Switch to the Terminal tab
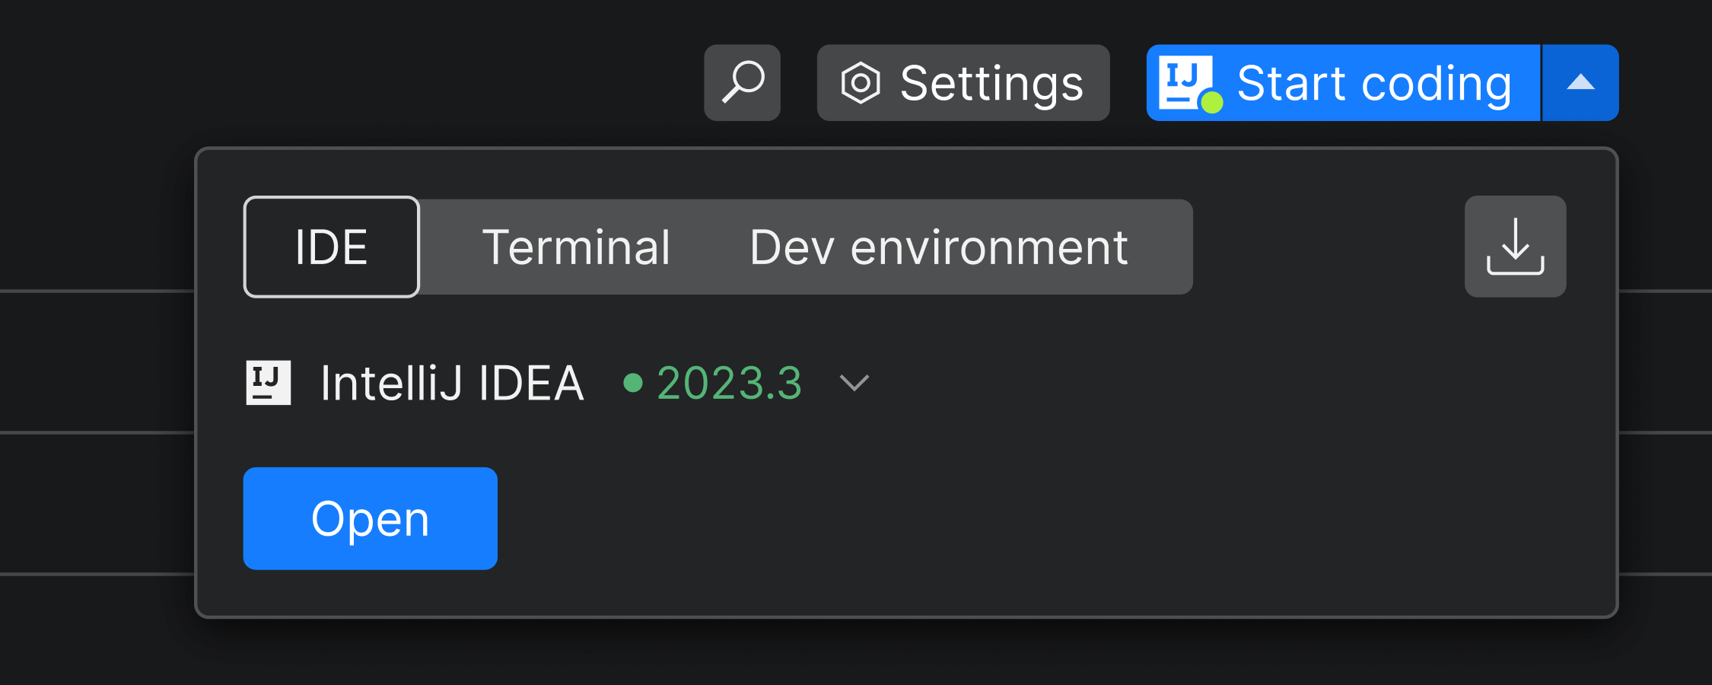This screenshot has width=1712, height=685. click(576, 247)
